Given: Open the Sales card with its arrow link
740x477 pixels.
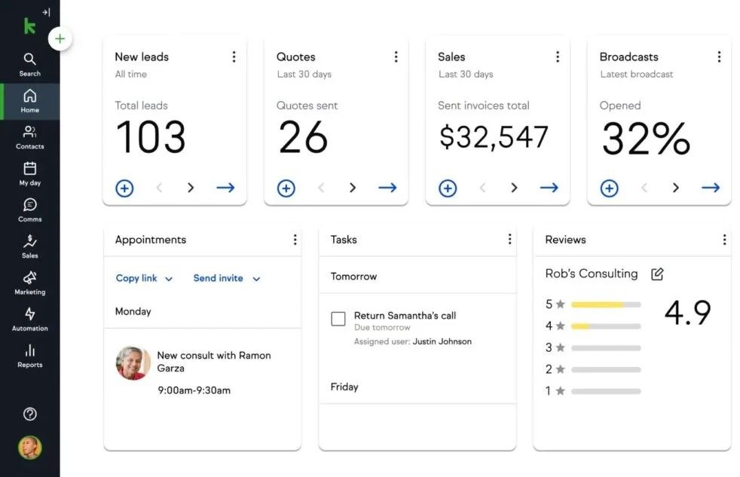Looking at the screenshot, I should pos(549,188).
